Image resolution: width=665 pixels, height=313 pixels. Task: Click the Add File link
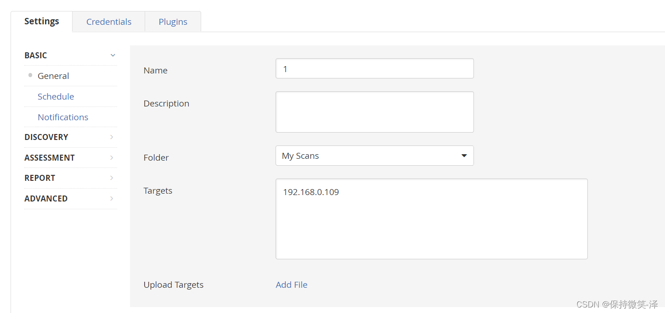pyautogui.click(x=292, y=285)
